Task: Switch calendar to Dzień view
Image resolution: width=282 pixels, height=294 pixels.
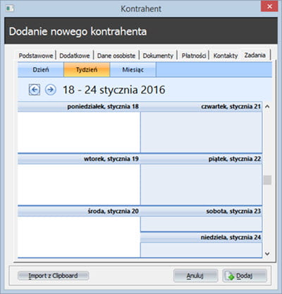Action: [41, 70]
